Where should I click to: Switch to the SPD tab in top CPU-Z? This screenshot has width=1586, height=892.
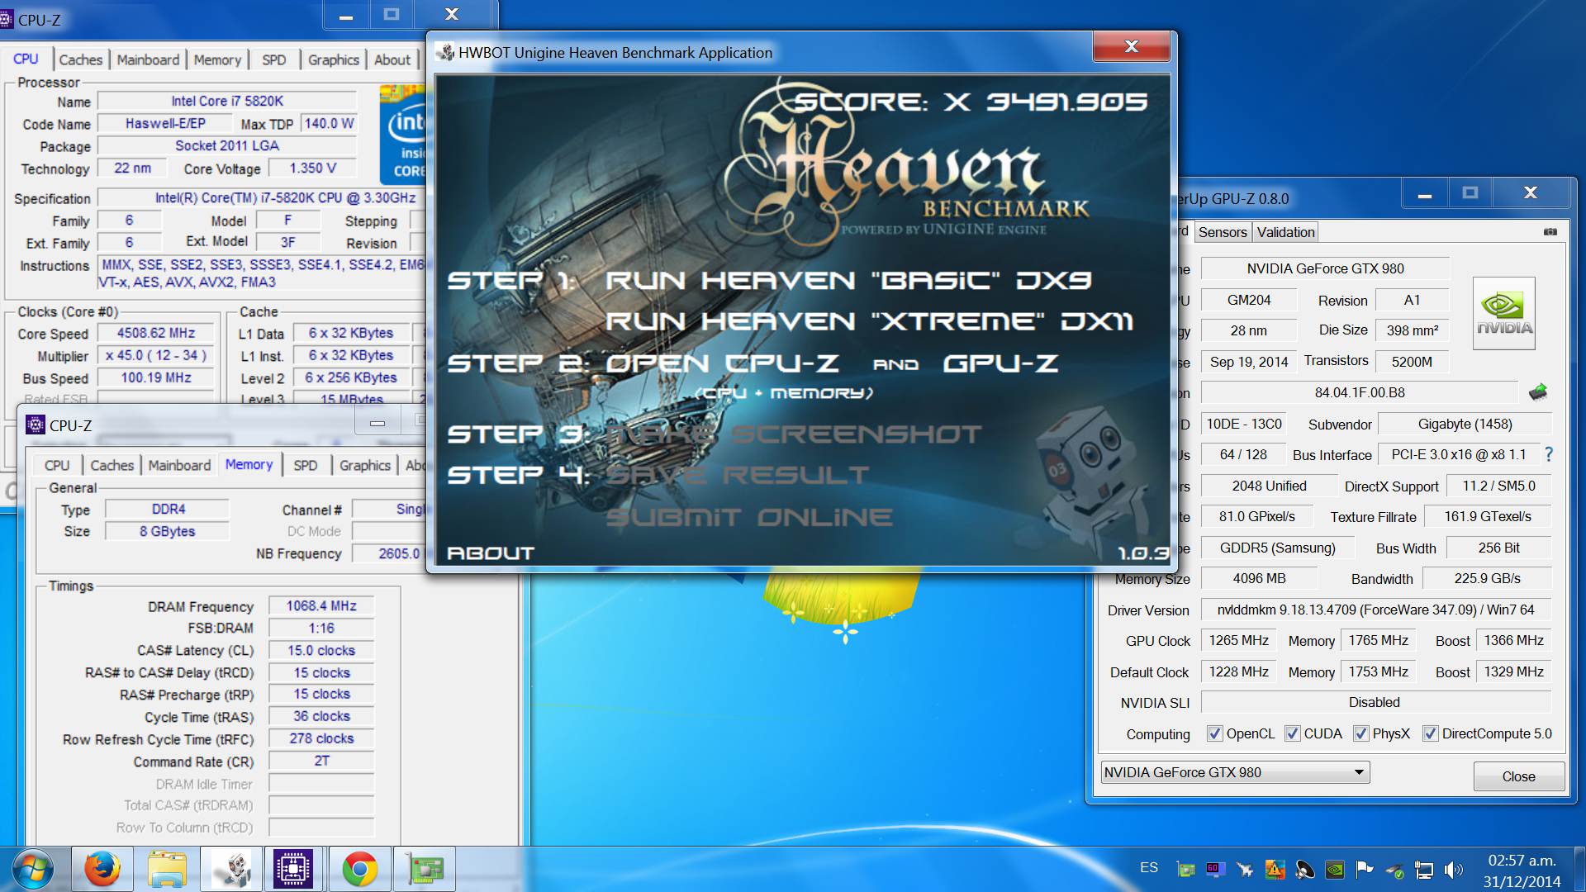click(x=273, y=59)
